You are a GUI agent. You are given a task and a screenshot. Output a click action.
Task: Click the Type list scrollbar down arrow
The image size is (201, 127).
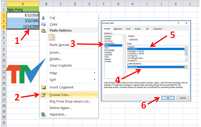pyautogui.click(x=186, y=60)
